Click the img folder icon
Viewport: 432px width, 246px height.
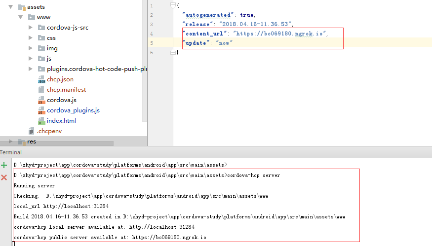point(41,48)
